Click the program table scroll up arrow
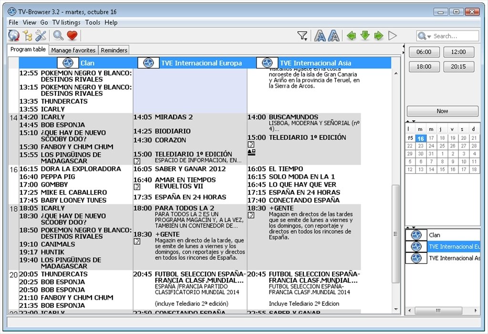488x334 pixels. (x=396, y=73)
